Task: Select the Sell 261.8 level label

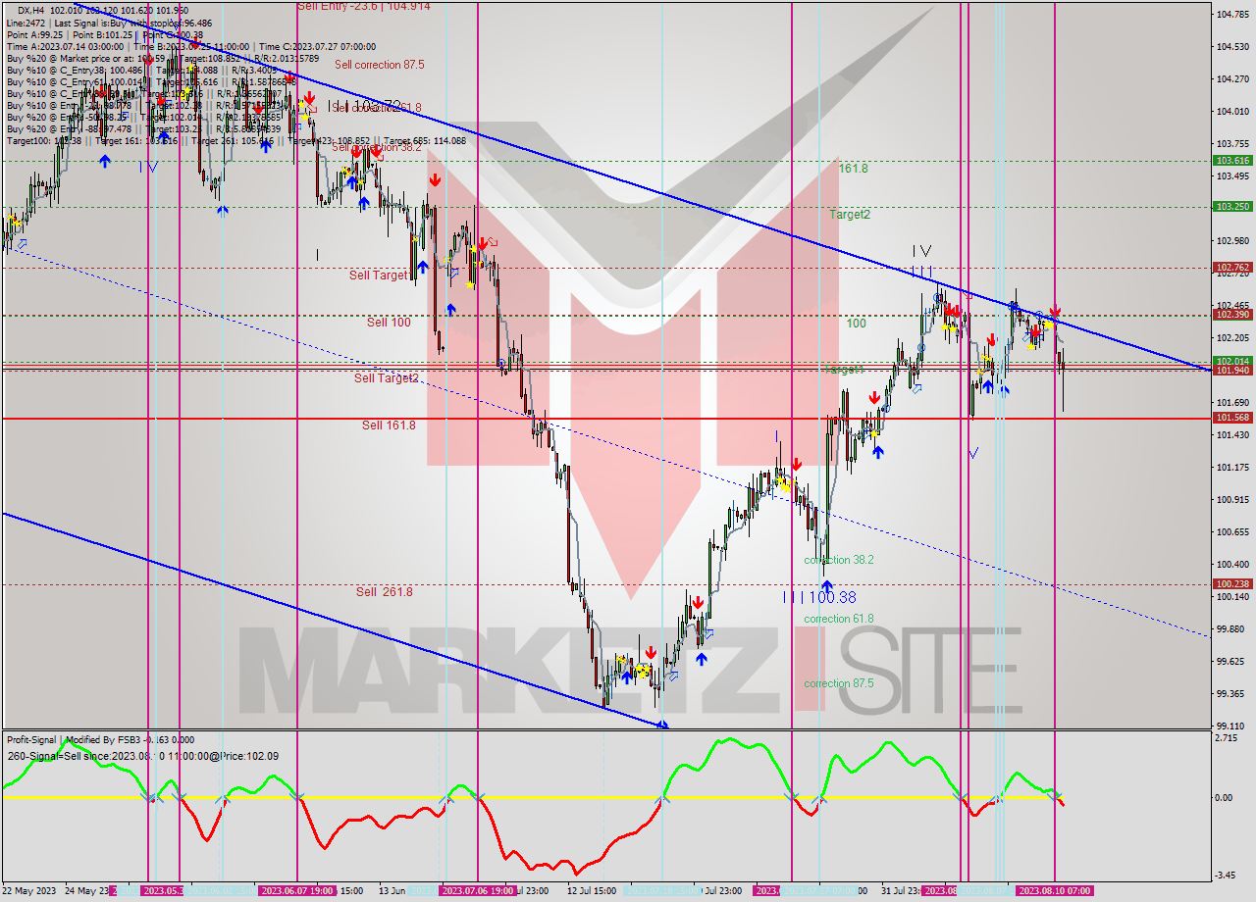Action: (x=384, y=592)
